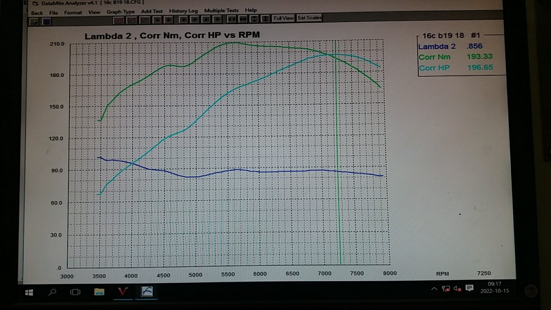
Task: Click the 6500 x-axis label
Action: click(292, 274)
